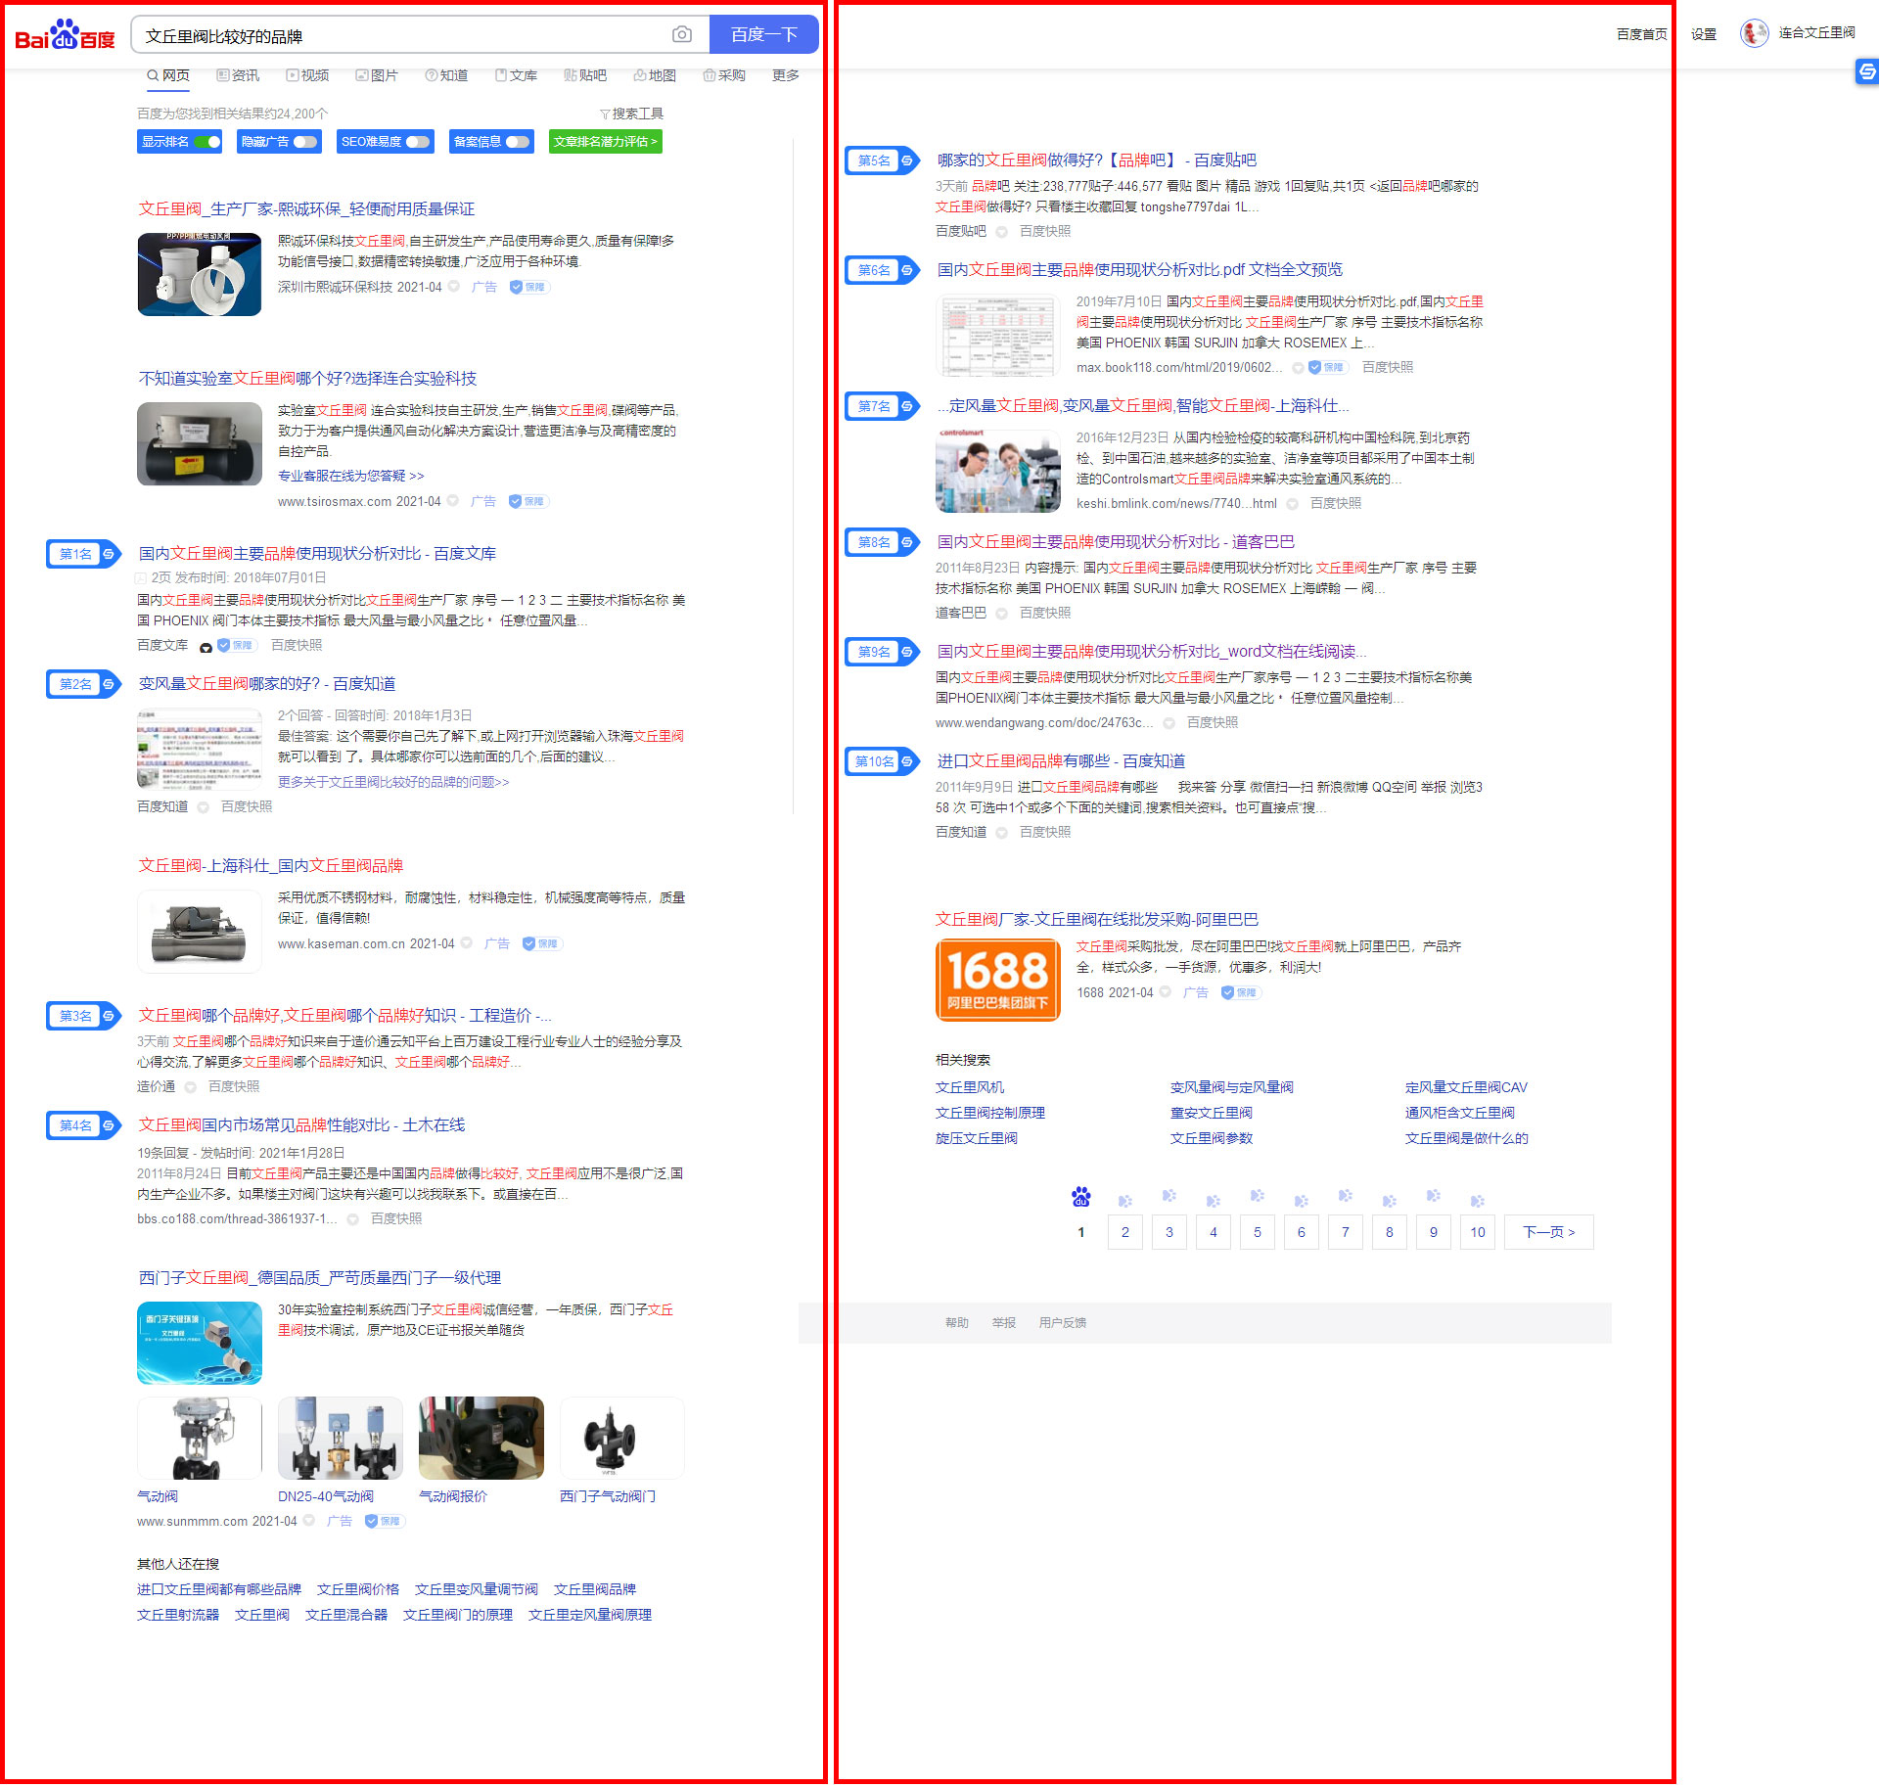
Task: Click the 帮助 footer link
Action: (x=957, y=1323)
